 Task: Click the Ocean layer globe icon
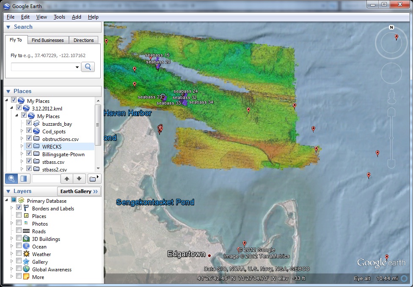point(26,246)
